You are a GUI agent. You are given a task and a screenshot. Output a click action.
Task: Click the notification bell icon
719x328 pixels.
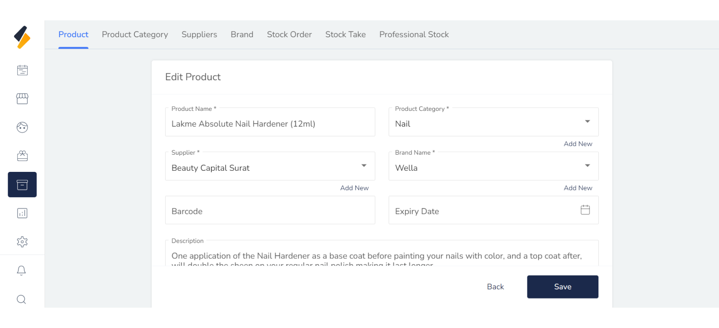click(x=22, y=270)
